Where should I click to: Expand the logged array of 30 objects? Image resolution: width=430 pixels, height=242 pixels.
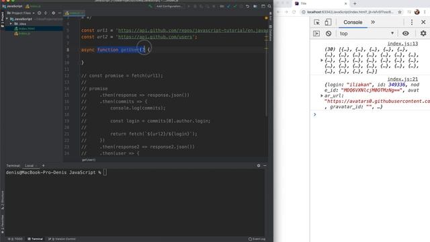[322, 60]
